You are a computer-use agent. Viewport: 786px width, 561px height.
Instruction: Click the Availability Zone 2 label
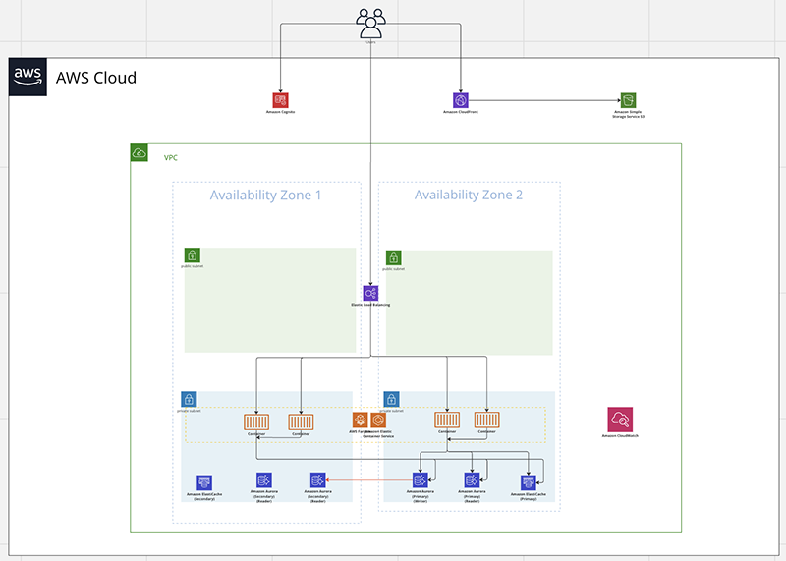click(469, 195)
